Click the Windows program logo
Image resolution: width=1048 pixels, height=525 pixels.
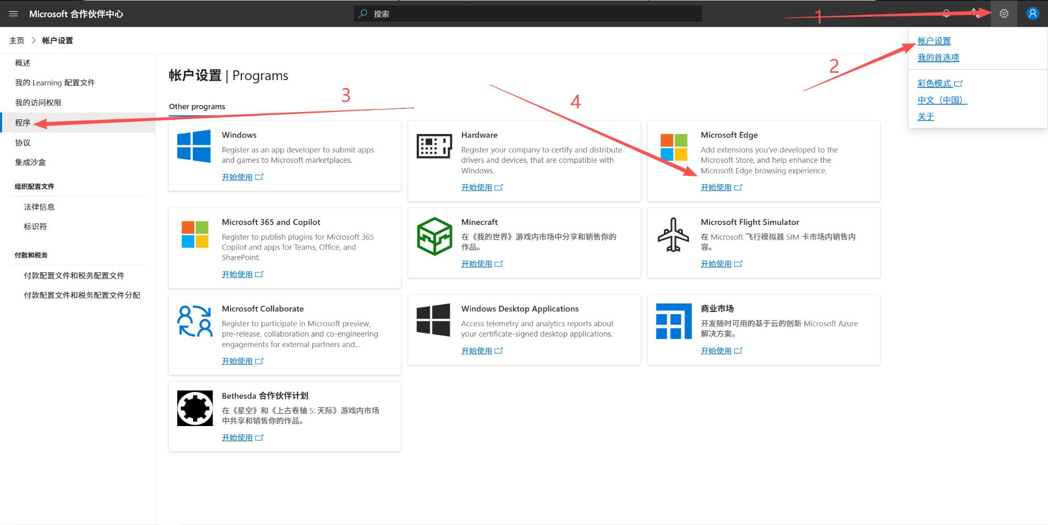click(x=194, y=146)
